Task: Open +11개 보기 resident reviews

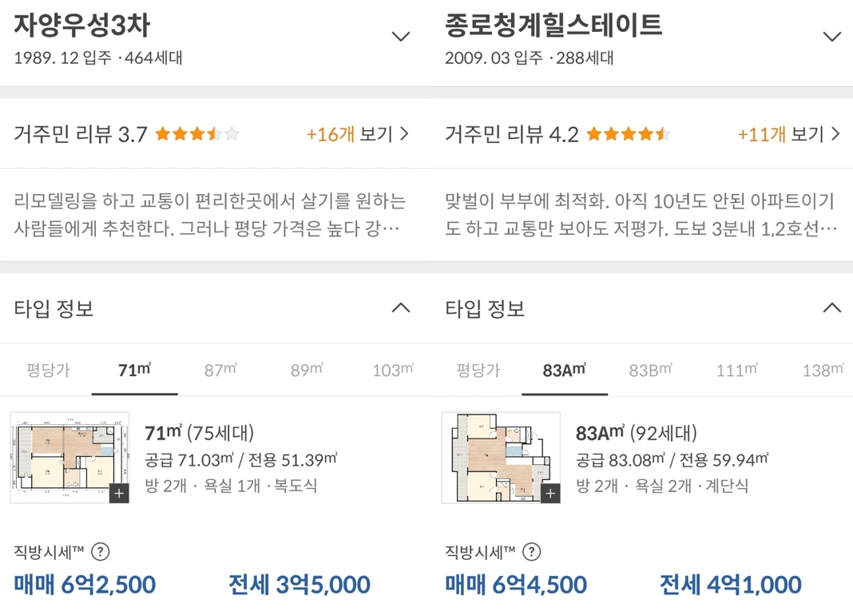Action: pyautogui.click(x=788, y=134)
